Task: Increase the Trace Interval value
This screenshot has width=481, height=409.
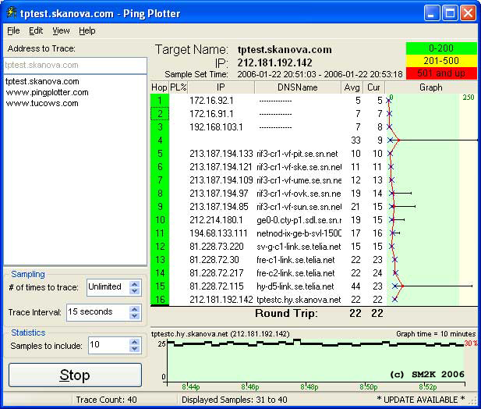Action: click(134, 310)
